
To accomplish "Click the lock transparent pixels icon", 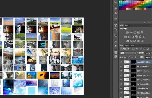I will pos(125,57).
